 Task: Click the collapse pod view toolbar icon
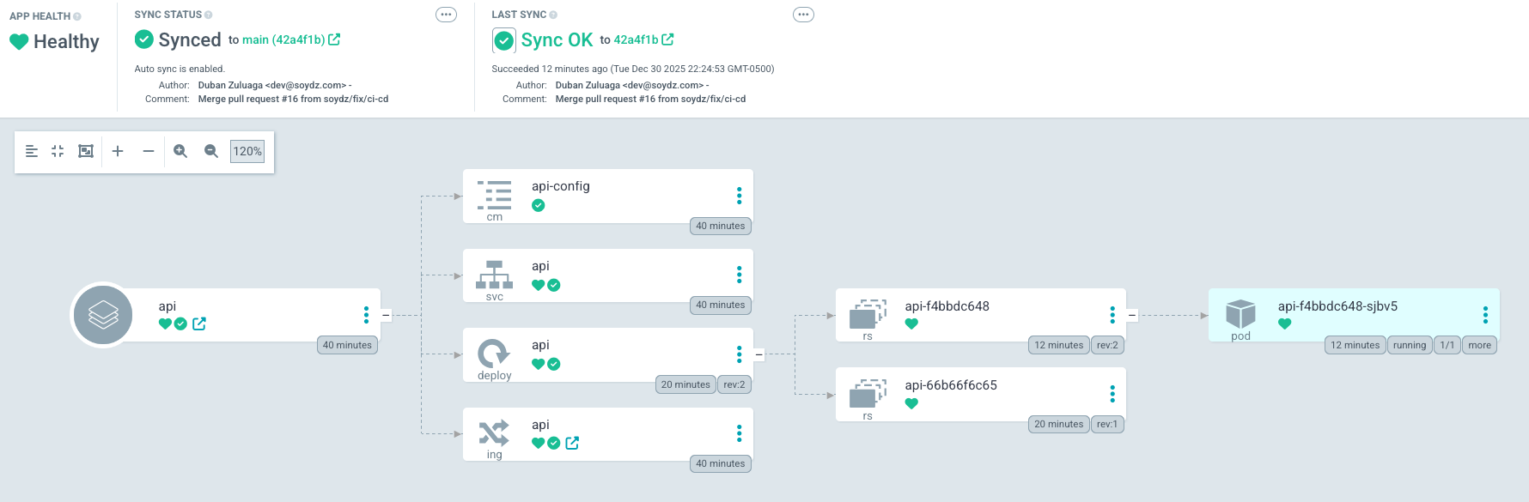point(58,151)
